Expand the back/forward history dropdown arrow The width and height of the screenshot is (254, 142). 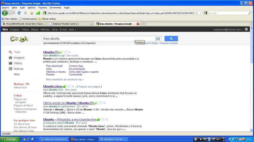pos(14,13)
